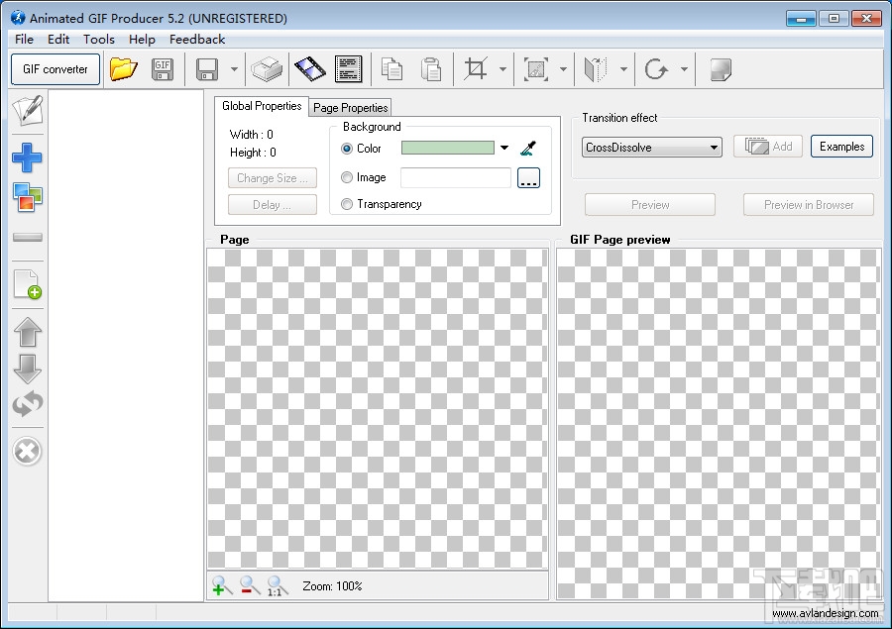892x629 pixels.
Task: Click the Page checkerboard canvas
Action: 378,408
